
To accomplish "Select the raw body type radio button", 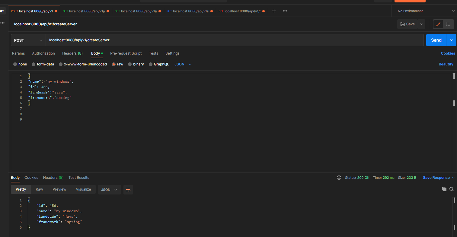I will (113, 64).
